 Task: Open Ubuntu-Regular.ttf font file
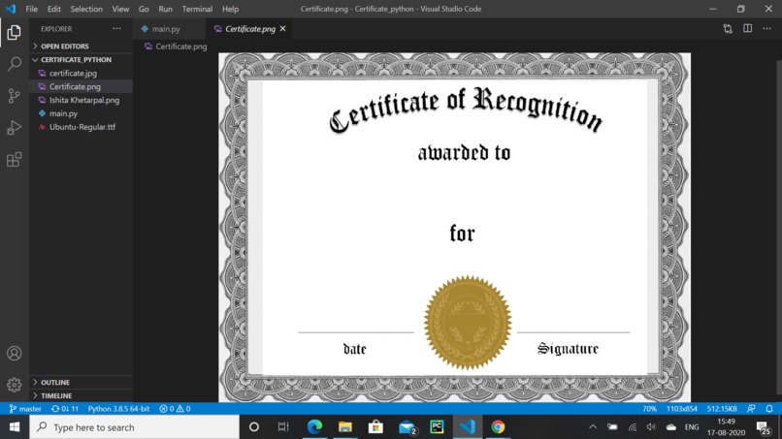coord(81,127)
